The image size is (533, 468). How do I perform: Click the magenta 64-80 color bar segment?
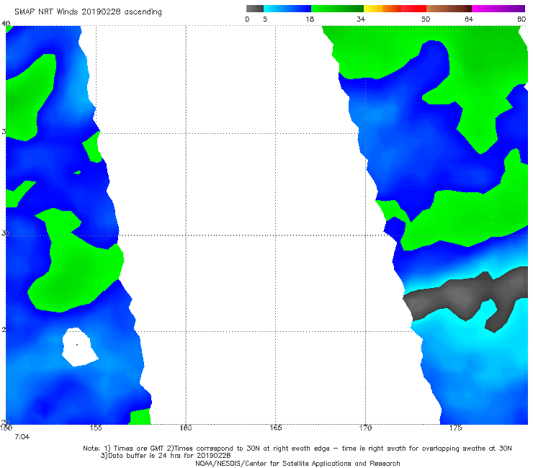click(498, 9)
